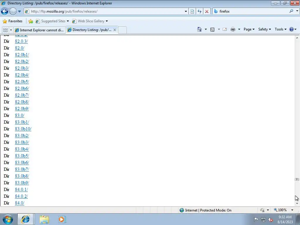The height and width of the screenshot is (225, 300).
Task: Open the 82.0b3/ directory link
Action: [22, 68]
